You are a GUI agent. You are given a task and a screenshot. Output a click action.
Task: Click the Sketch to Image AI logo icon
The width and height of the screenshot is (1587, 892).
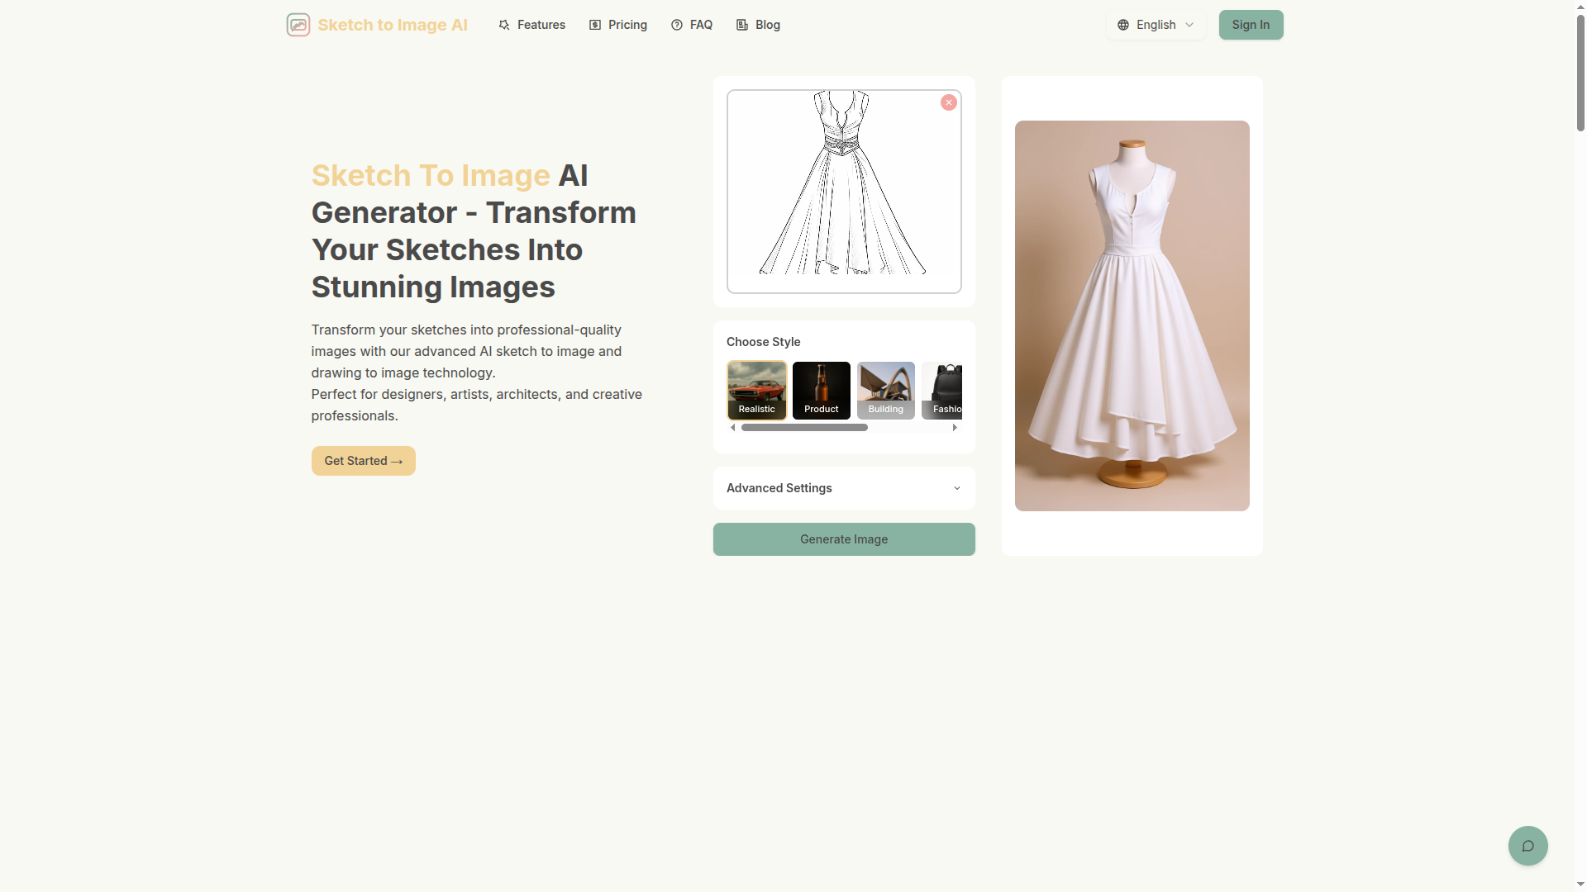298,25
